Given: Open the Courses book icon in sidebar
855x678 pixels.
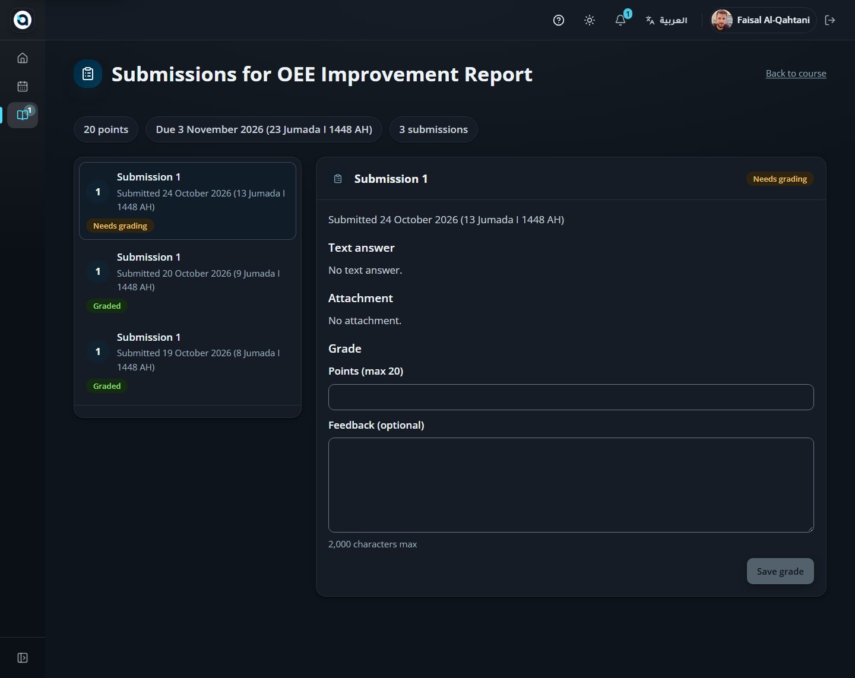Looking at the screenshot, I should [23, 115].
